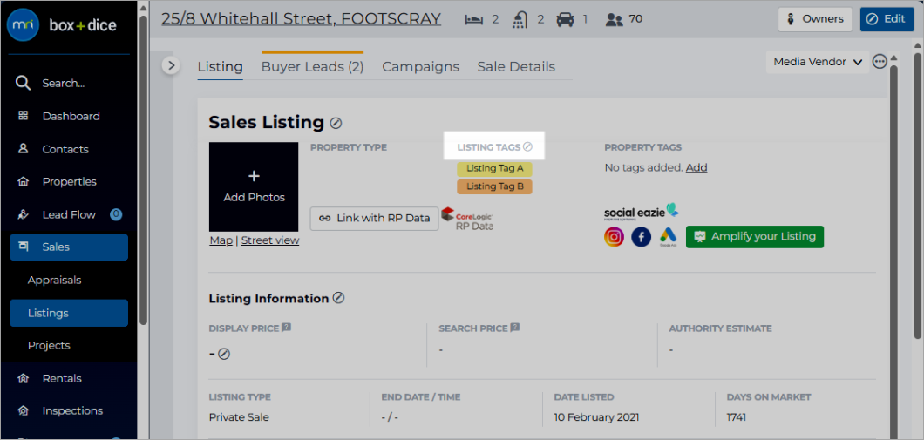The image size is (924, 440).
Task: Click the bedrooms bed icon
Action: 473,19
